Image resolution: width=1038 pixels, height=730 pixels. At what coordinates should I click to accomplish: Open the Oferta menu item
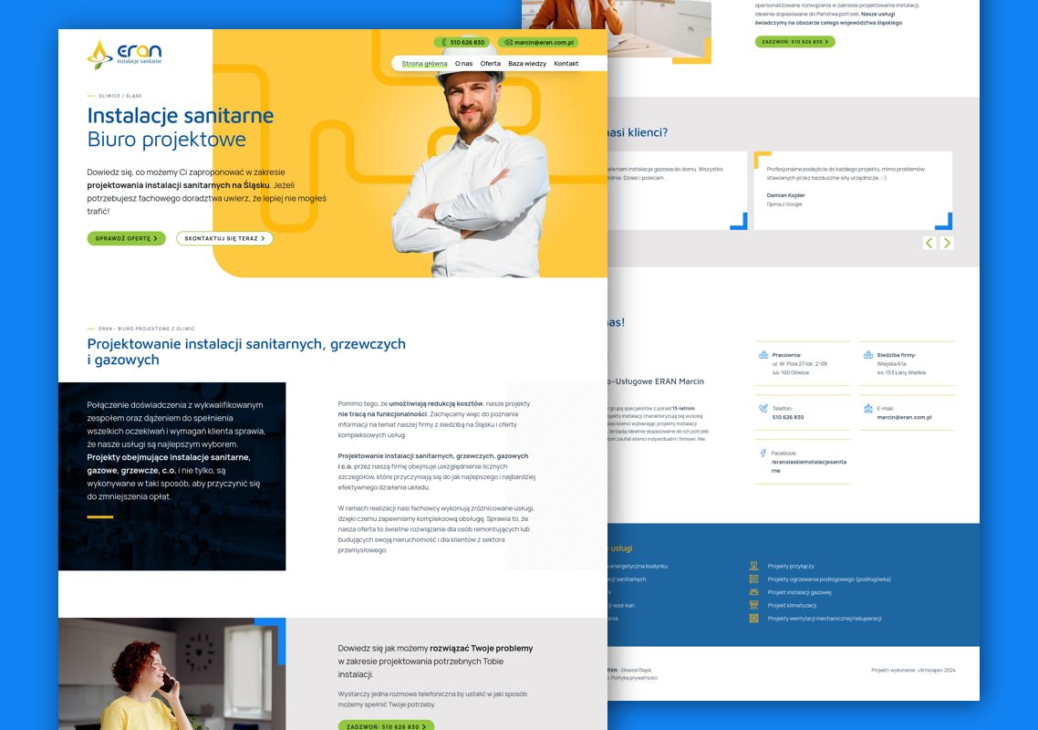click(491, 64)
